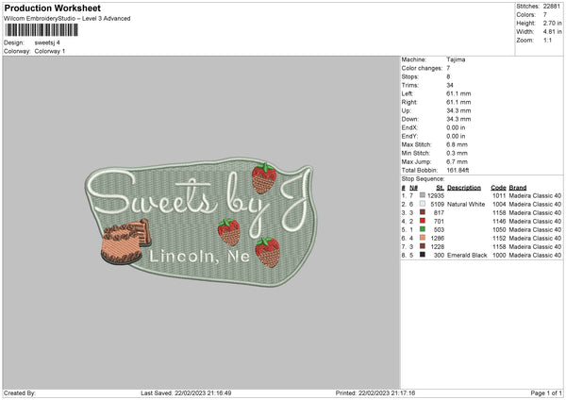The width and height of the screenshot is (566, 400).
Task: Select the red swatch with 701 stitches
Action: (423, 221)
